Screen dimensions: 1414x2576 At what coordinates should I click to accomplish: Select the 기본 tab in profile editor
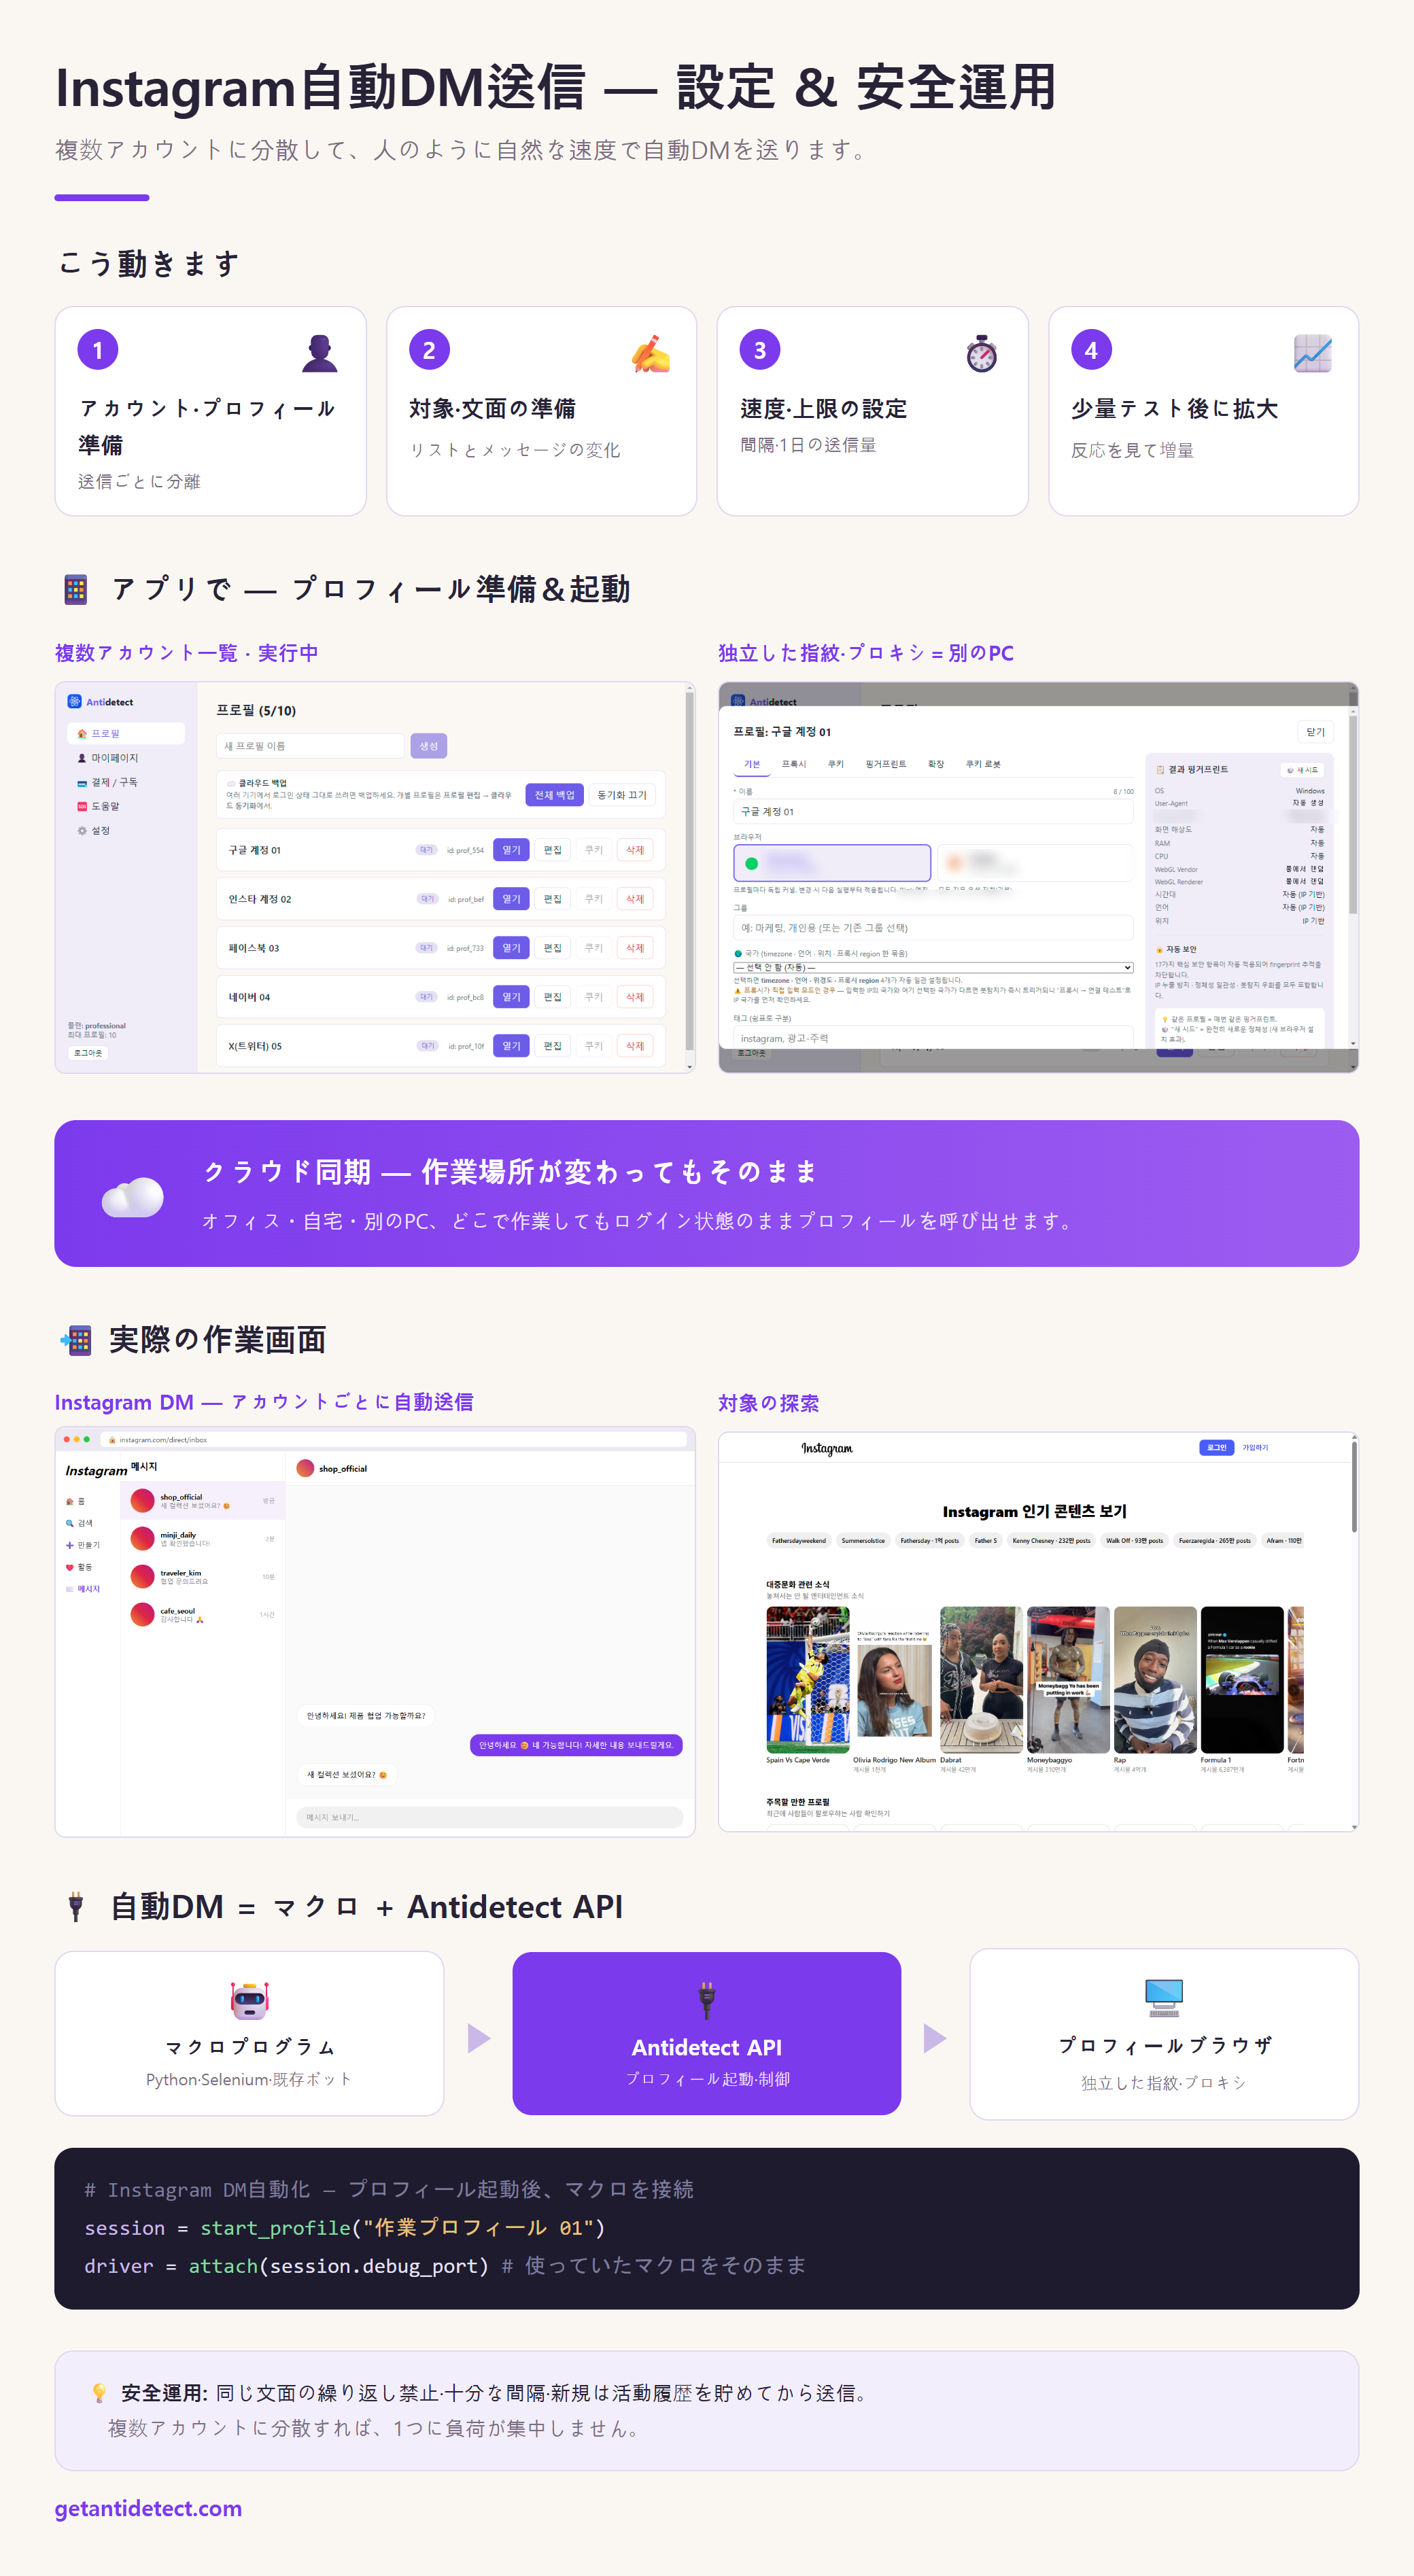pos(752,764)
